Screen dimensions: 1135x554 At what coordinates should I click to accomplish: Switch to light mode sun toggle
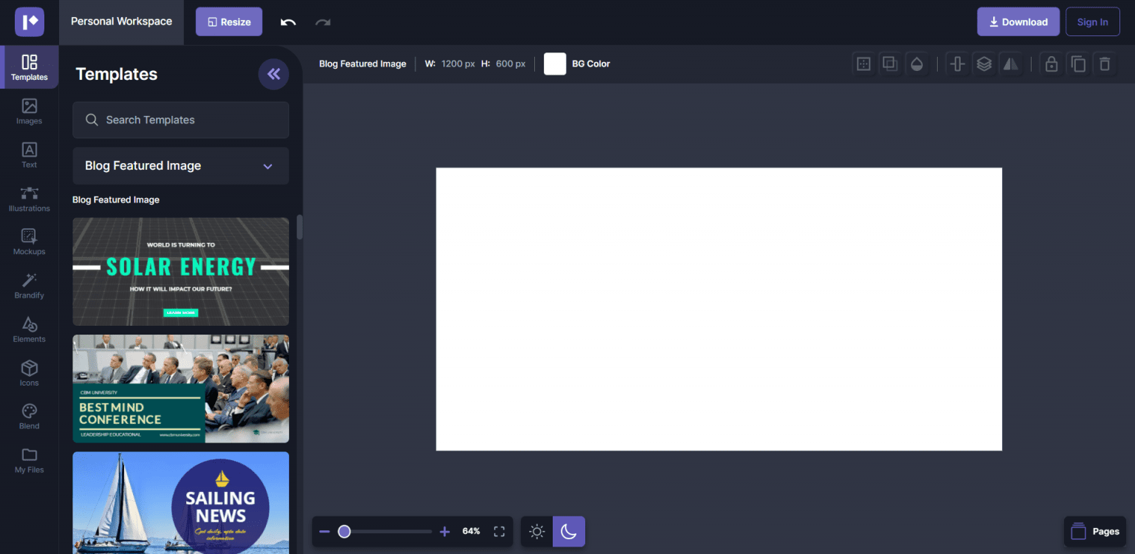coord(536,532)
